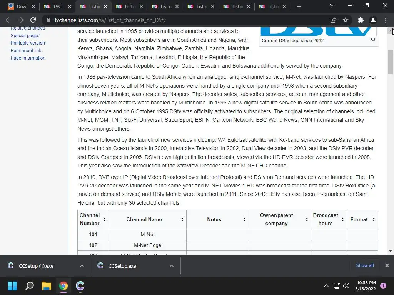This screenshot has width=394, height=295.
Task: Expand CCSetup.exe download options
Action: coord(172,266)
